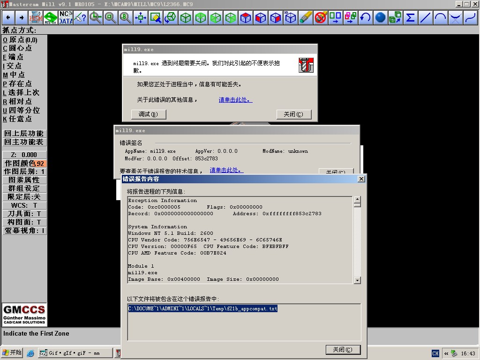Click the Z: 0.000 depth button
480x360 pixels.
pyautogui.click(x=24, y=155)
